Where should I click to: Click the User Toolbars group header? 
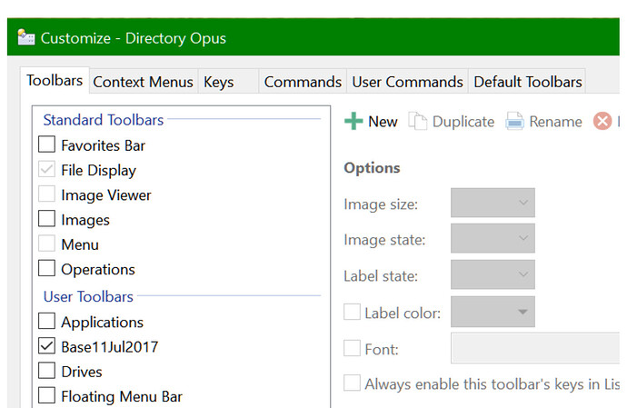pos(88,296)
